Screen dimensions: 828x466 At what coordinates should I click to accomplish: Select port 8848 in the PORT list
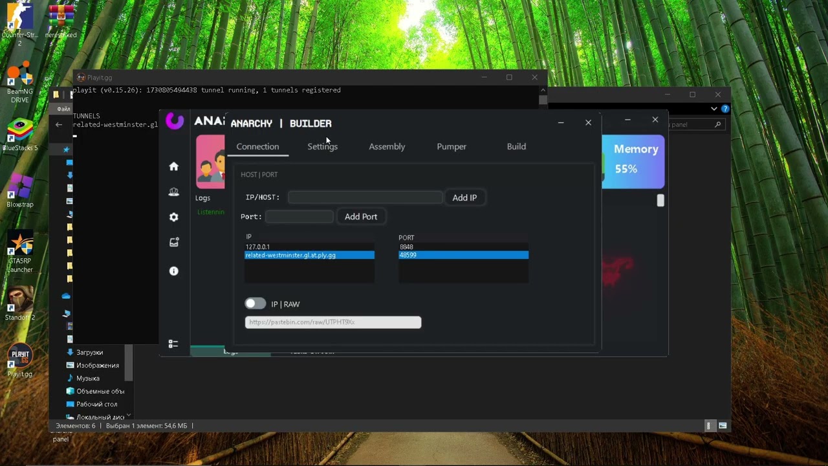[463, 247]
